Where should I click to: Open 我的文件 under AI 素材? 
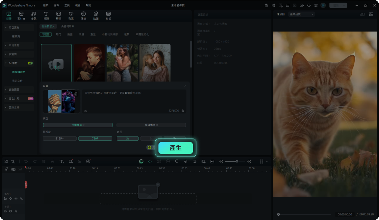(x=17, y=81)
